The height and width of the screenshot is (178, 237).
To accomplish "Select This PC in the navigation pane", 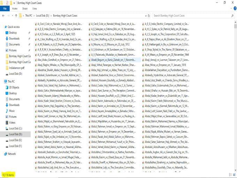I will click(x=9, y=81).
